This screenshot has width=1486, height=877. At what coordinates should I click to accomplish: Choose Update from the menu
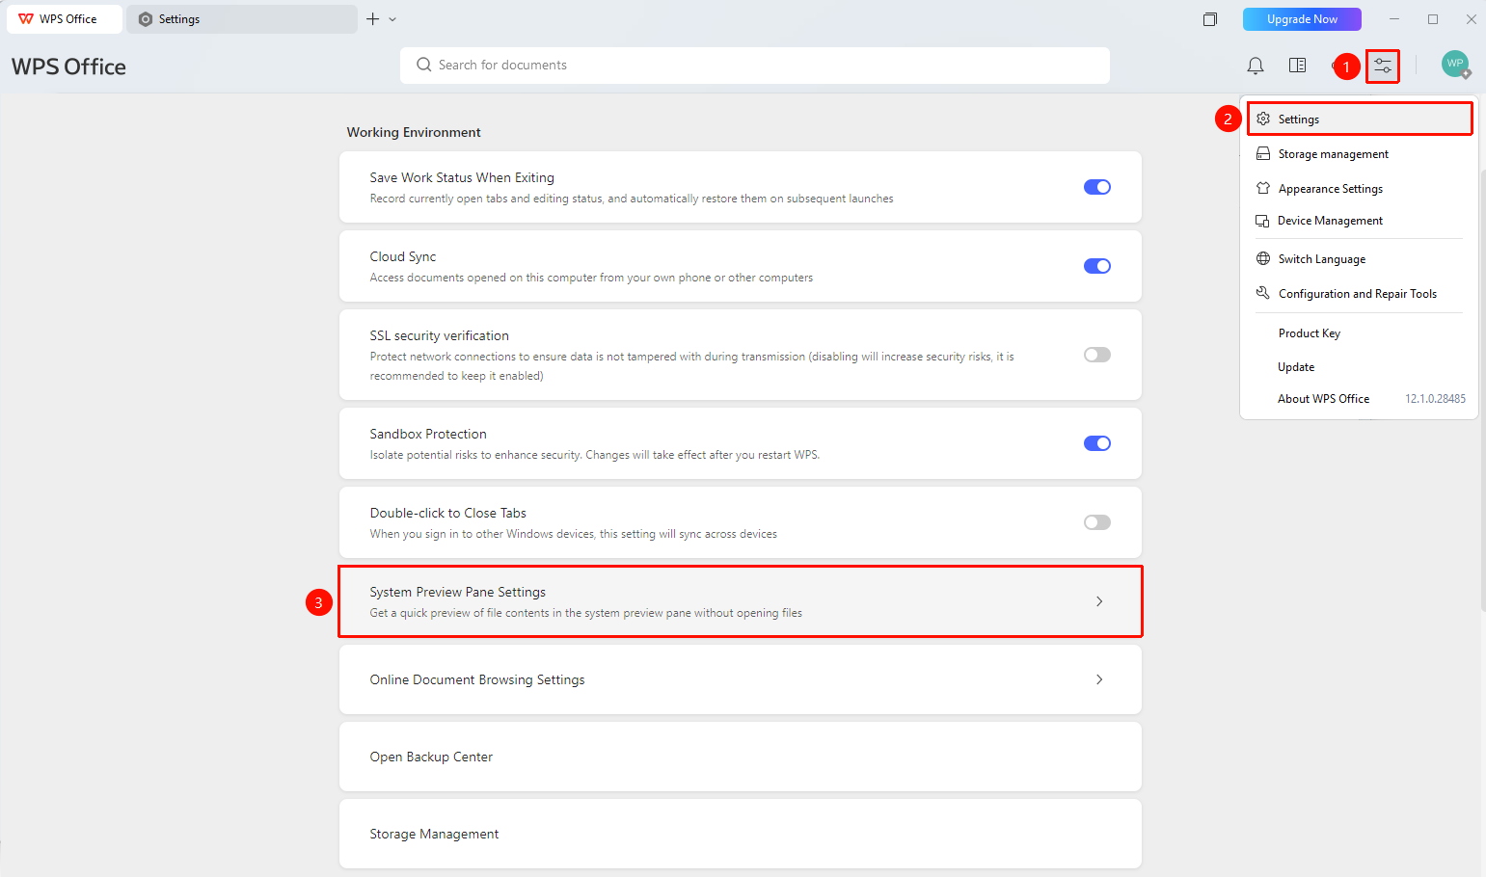click(1296, 367)
